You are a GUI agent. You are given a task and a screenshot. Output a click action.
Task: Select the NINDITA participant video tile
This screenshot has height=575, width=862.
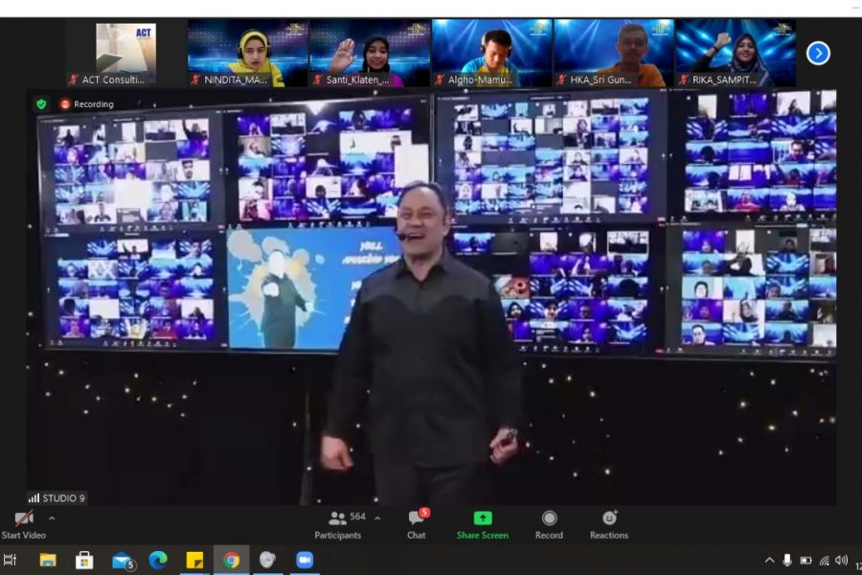pyautogui.click(x=247, y=53)
